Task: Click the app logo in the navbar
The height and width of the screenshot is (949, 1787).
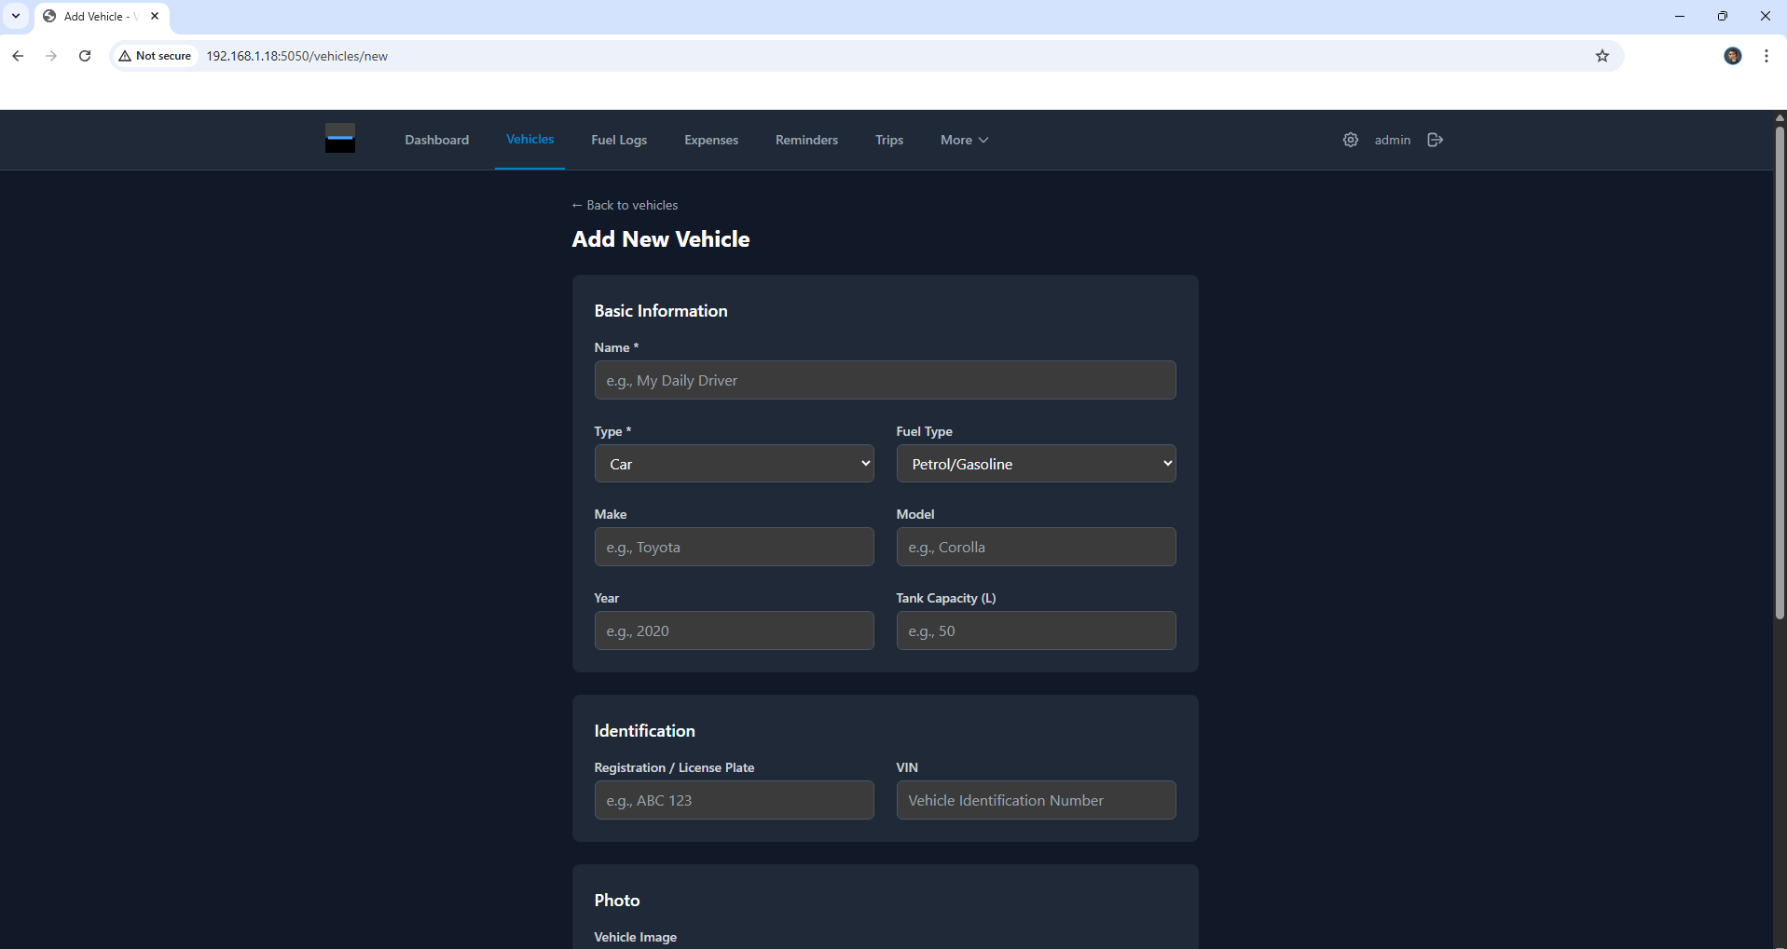Action: pyautogui.click(x=339, y=139)
